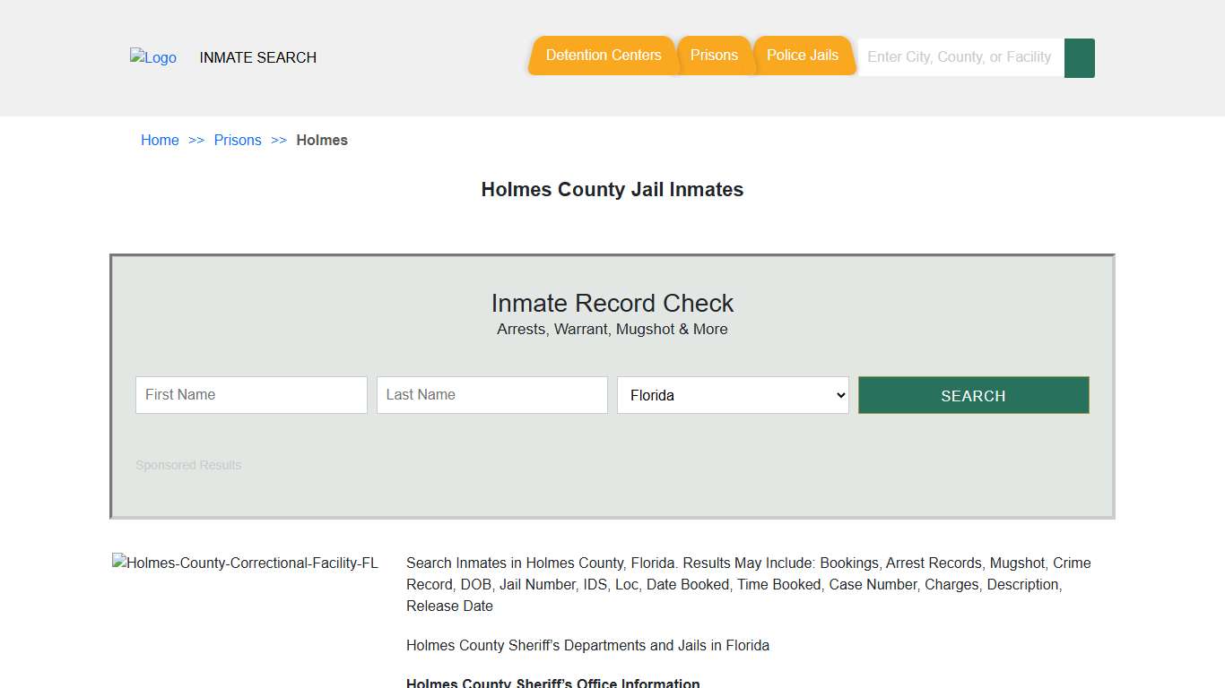Open the Prisons section from the top navigation
The height and width of the screenshot is (688, 1225).
[x=715, y=55]
